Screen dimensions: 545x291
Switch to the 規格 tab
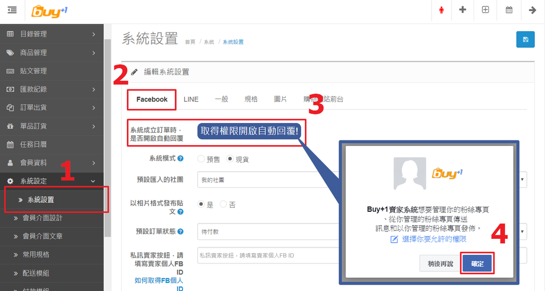click(x=251, y=99)
